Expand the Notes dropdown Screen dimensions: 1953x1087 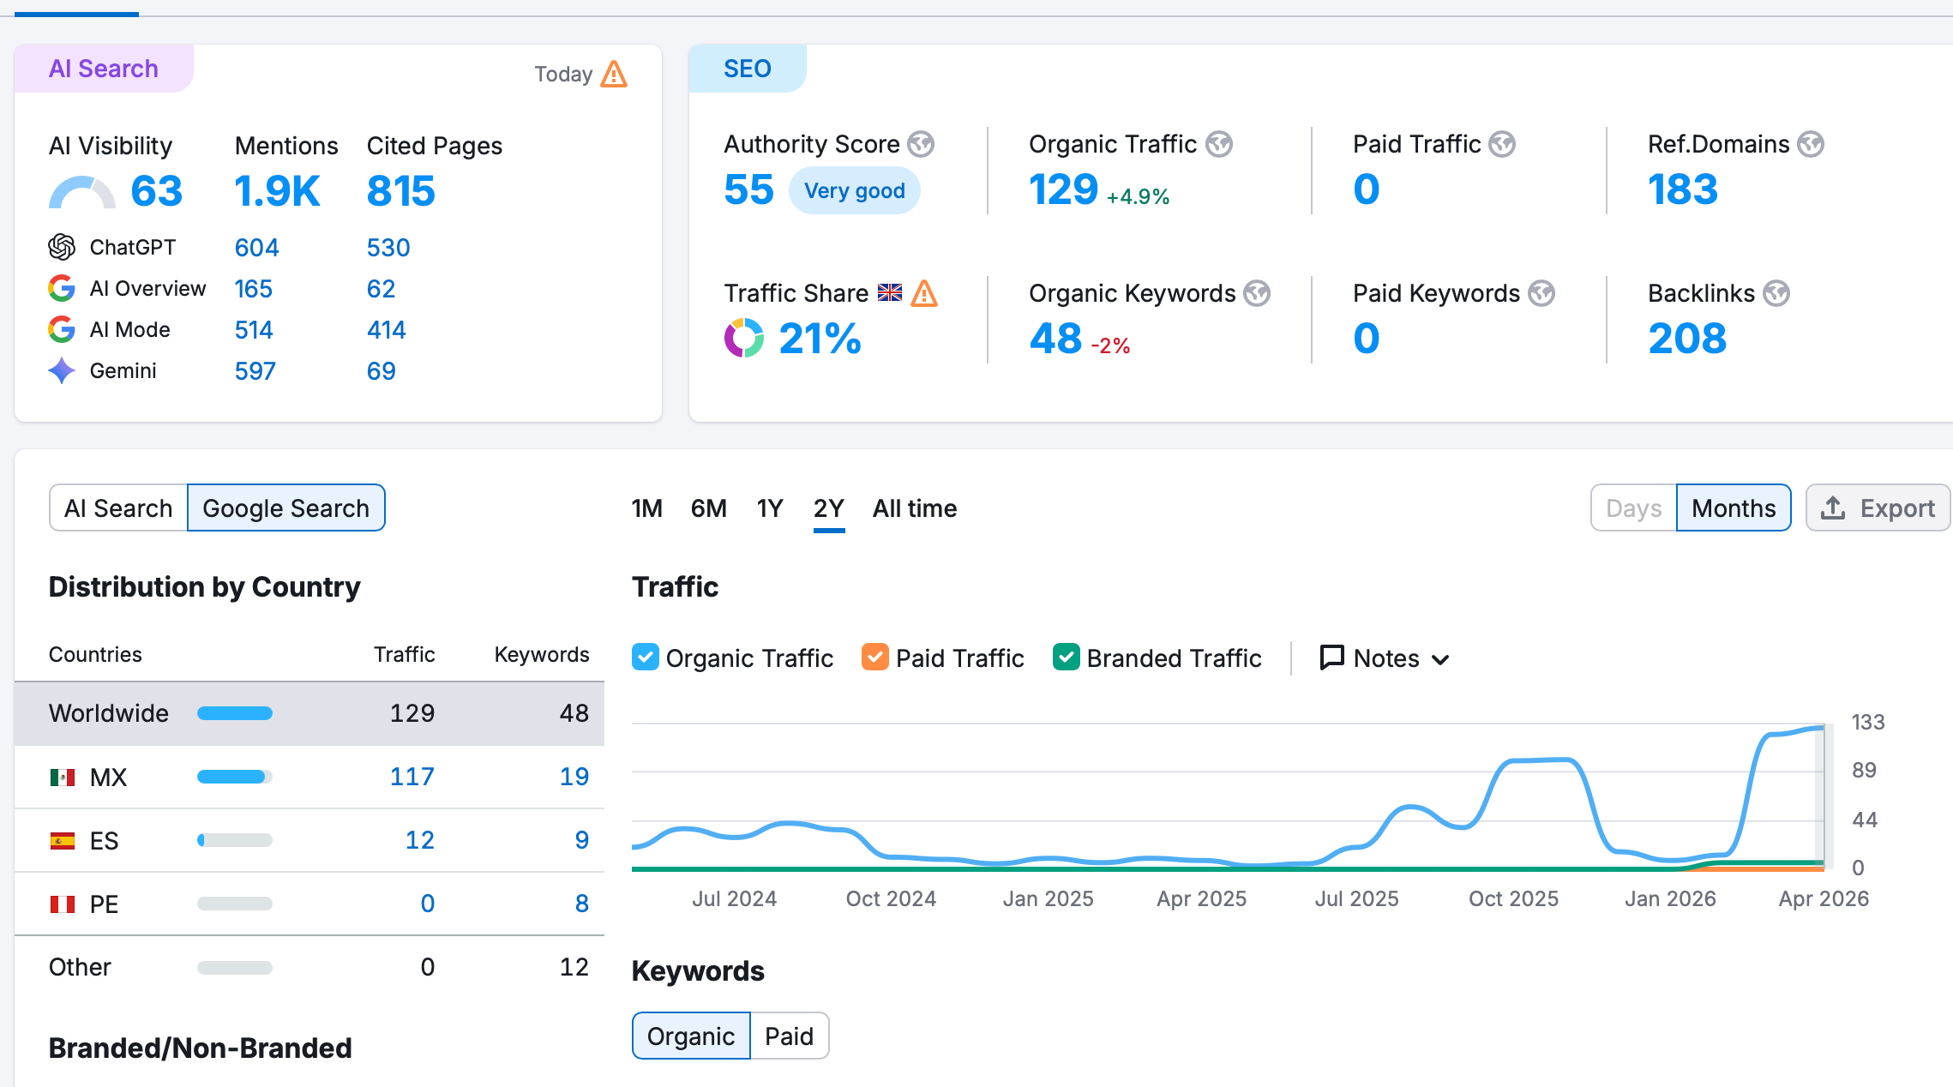(x=1385, y=658)
